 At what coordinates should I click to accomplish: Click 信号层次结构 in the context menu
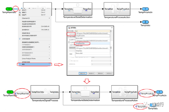point(34,62)
